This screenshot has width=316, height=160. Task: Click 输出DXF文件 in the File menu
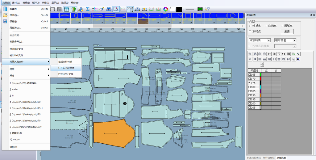click(16, 55)
